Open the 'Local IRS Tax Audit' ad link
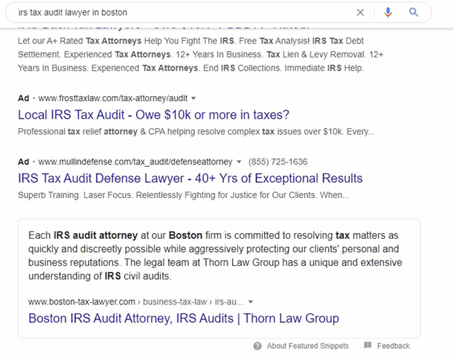Screen dimensions: 454x359 154,115
